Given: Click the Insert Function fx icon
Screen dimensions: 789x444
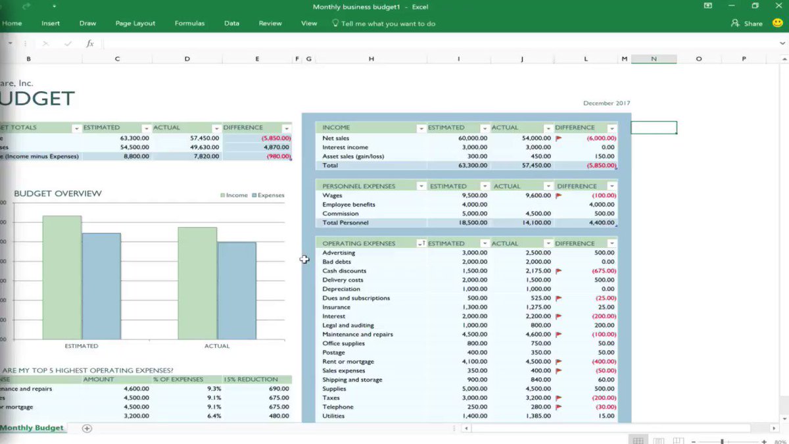Looking at the screenshot, I should point(90,43).
